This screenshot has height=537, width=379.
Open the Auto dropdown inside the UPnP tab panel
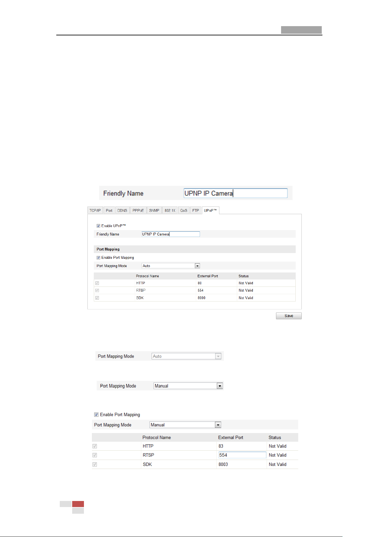171,266
